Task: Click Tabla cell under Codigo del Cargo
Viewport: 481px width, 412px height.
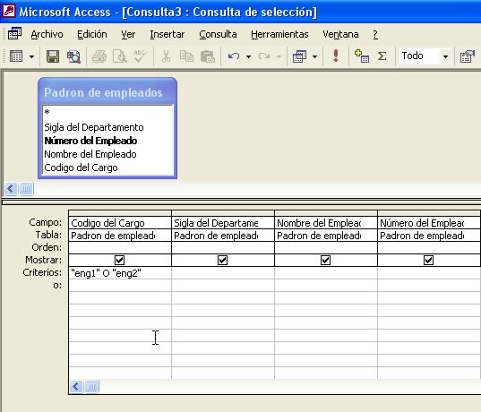Action: pyautogui.click(x=120, y=236)
